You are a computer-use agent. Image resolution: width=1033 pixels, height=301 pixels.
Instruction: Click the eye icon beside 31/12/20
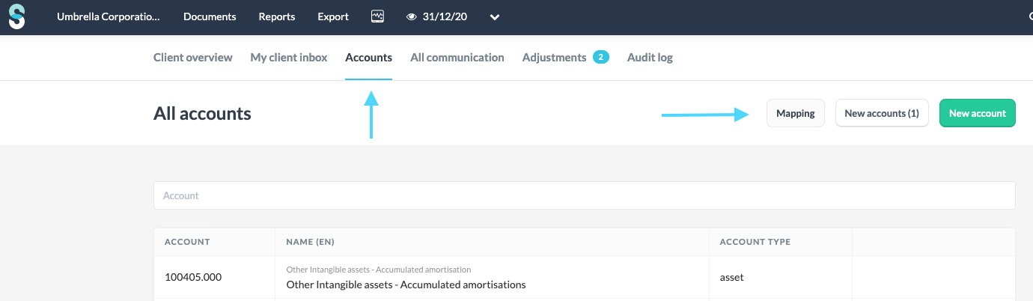411,17
